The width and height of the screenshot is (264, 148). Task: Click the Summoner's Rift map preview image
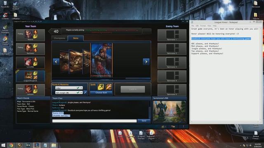tap(170, 111)
